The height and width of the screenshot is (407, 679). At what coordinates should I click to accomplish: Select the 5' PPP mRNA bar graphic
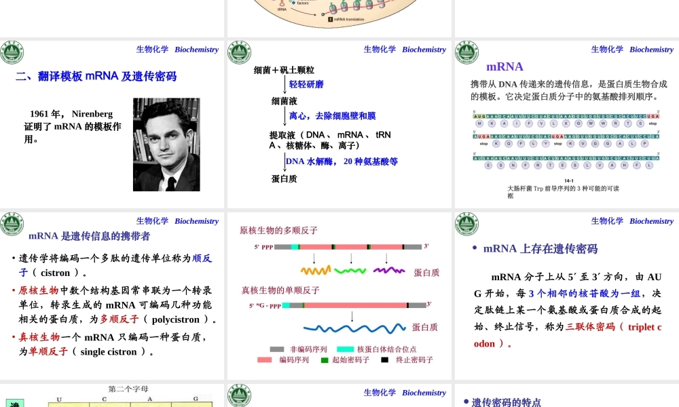point(339,247)
